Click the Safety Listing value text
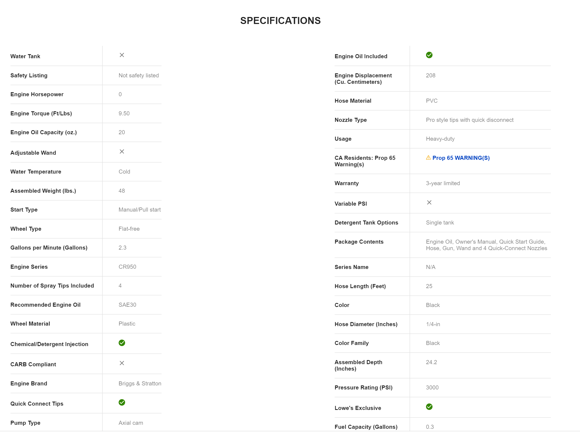The image size is (580, 442). click(139, 75)
